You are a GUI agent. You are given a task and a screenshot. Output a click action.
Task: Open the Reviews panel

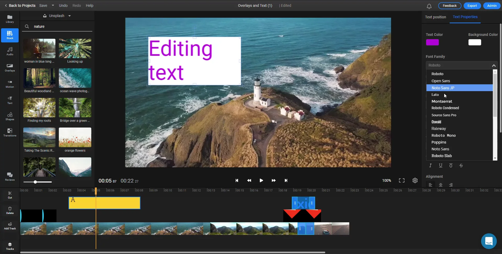click(x=10, y=177)
